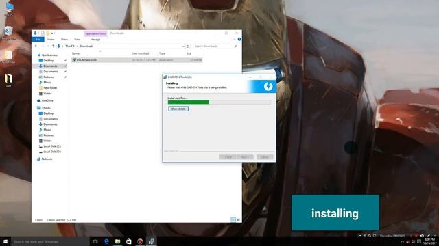Open the File menu in File Explorer
Image resolution: width=439 pixels, height=246 pixels.
(x=38, y=40)
